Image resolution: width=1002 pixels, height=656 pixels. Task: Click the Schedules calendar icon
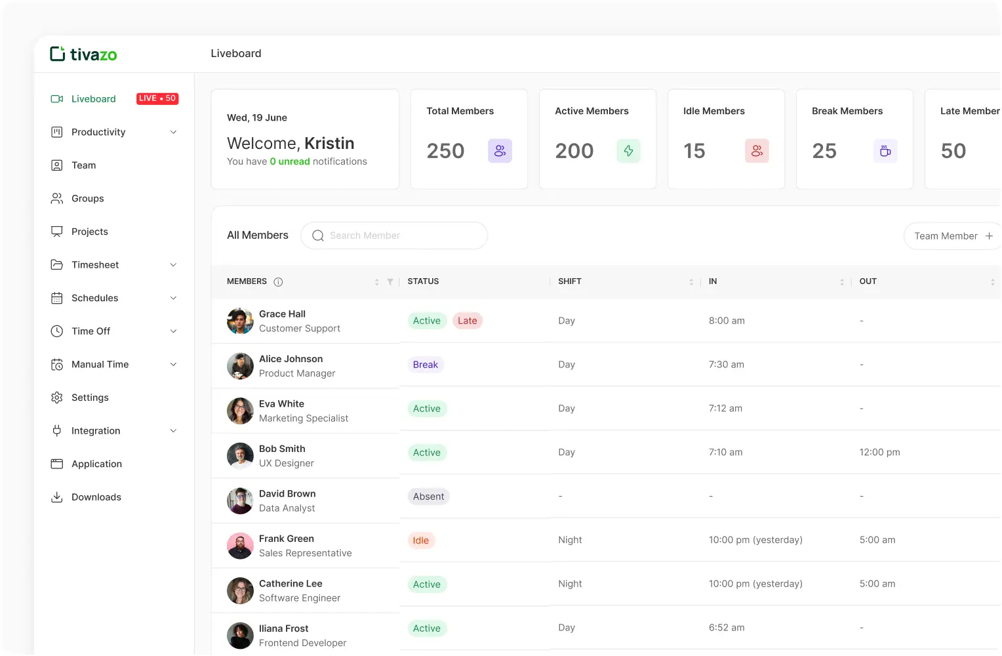57,298
